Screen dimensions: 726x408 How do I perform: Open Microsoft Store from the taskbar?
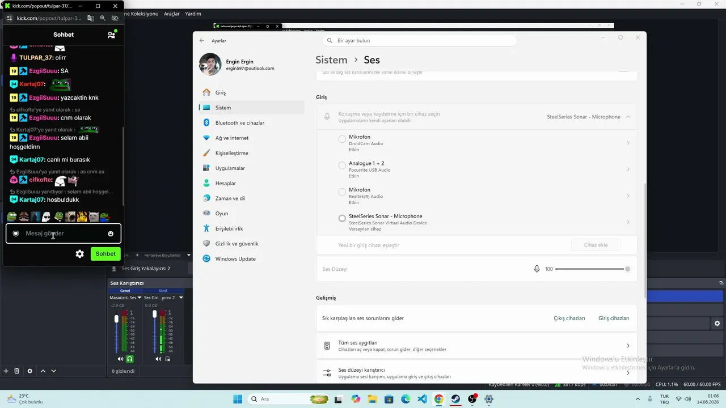389,399
